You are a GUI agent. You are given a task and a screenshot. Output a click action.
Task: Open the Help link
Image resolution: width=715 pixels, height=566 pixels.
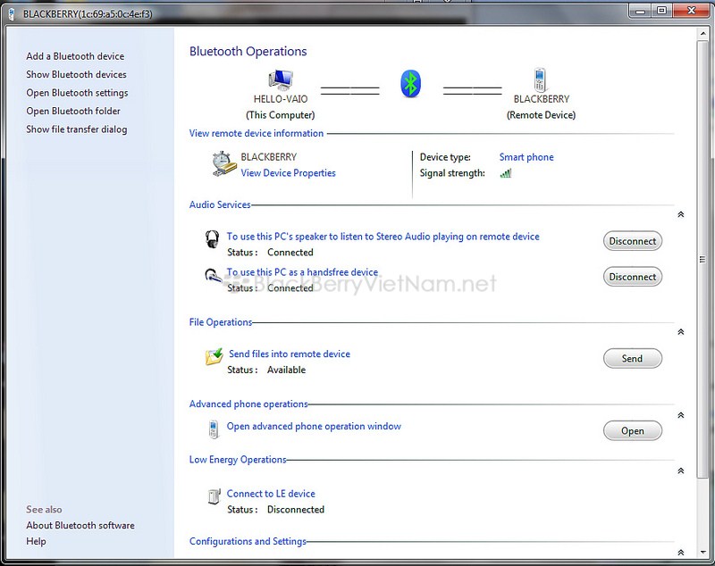coord(36,541)
